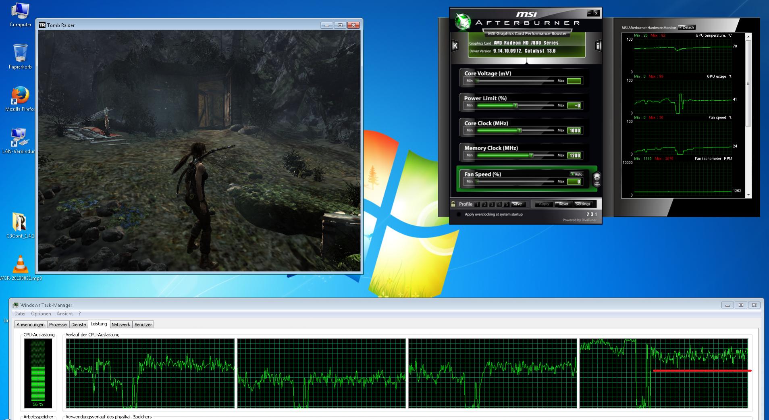Open the ? help menu in Task-Manager
This screenshot has width=769, height=420.
(x=79, y=314)
